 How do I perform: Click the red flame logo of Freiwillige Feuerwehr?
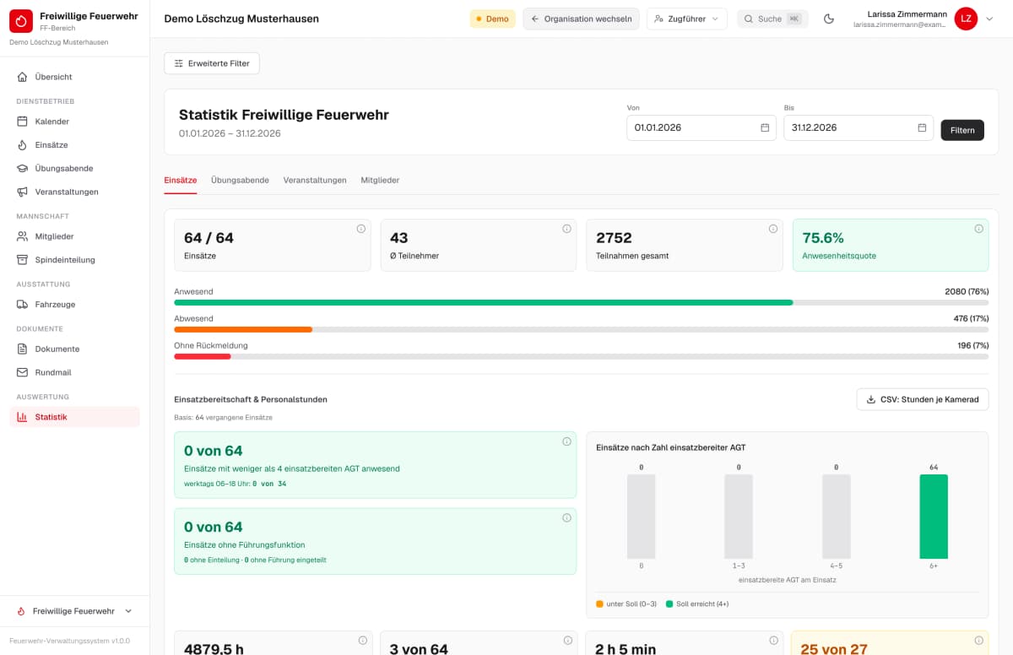(21, 21)
